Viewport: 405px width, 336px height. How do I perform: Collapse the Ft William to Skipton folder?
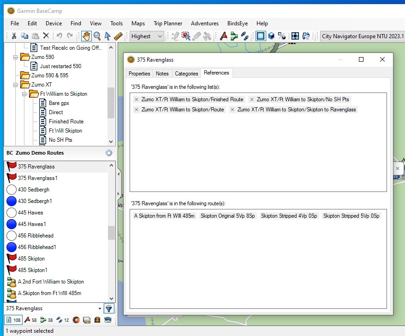tap(24, 94)
